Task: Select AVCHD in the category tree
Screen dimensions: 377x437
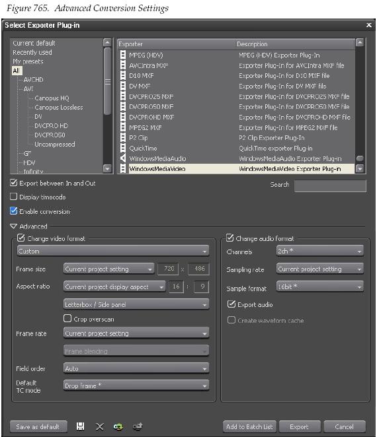Action: click(33, 80)
